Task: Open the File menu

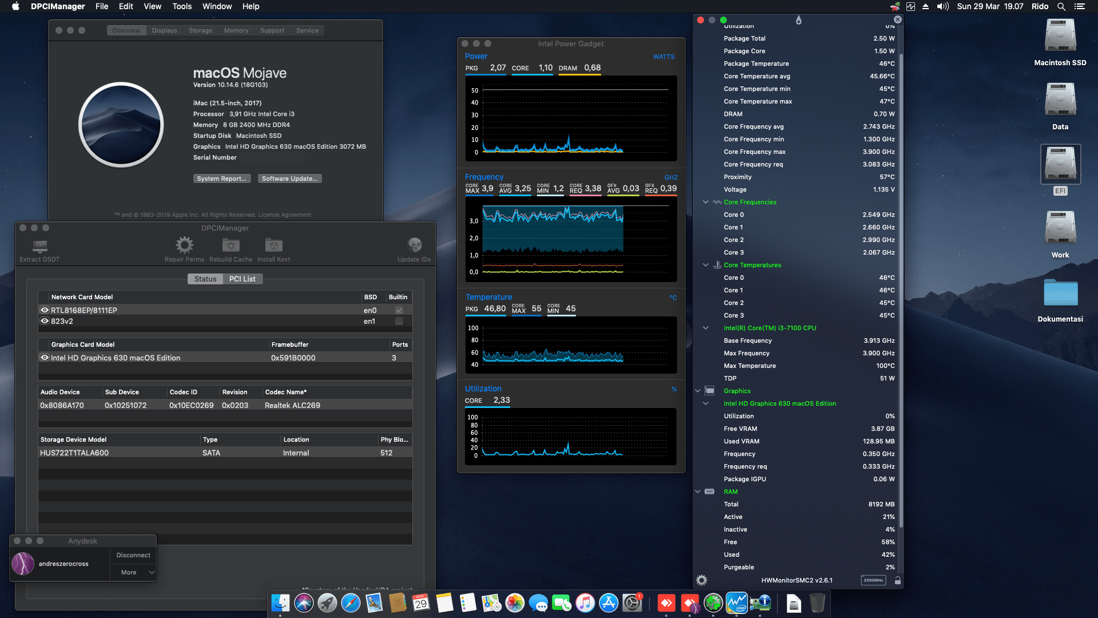Action: coord(102,6)
